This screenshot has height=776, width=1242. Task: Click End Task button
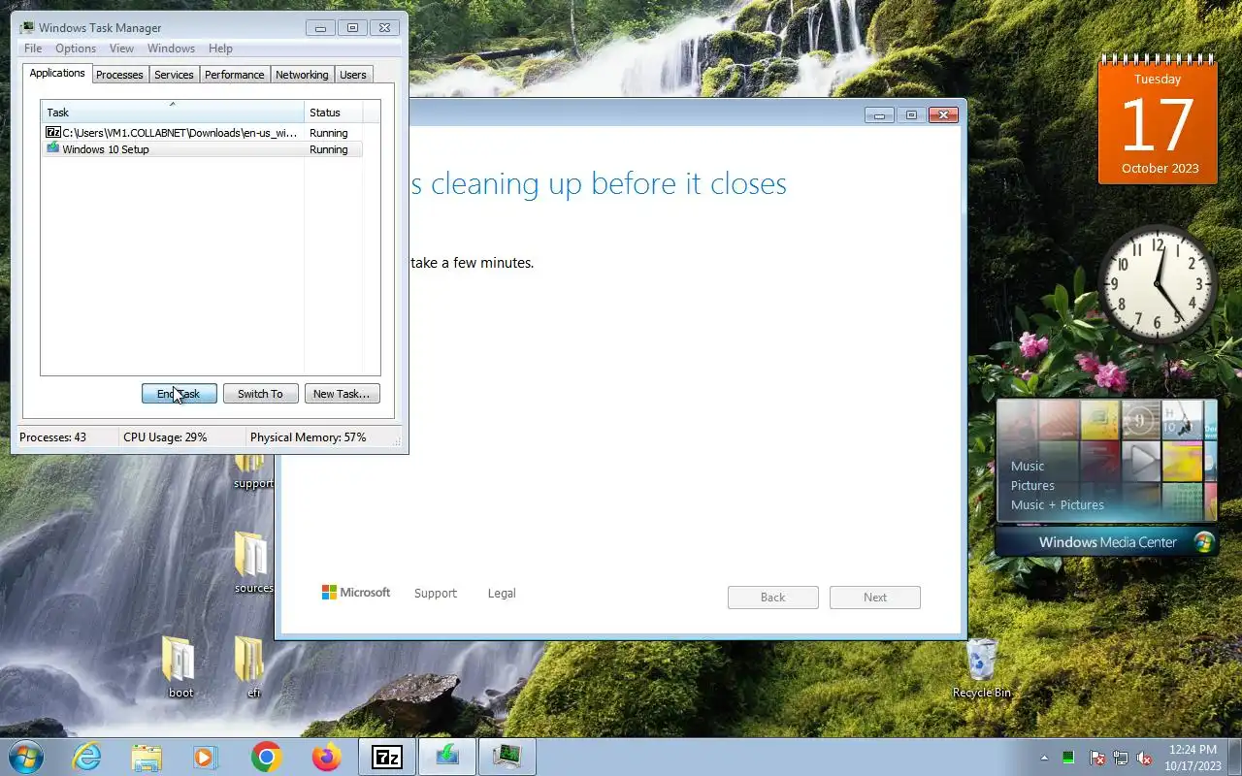(x=179, y=394)
